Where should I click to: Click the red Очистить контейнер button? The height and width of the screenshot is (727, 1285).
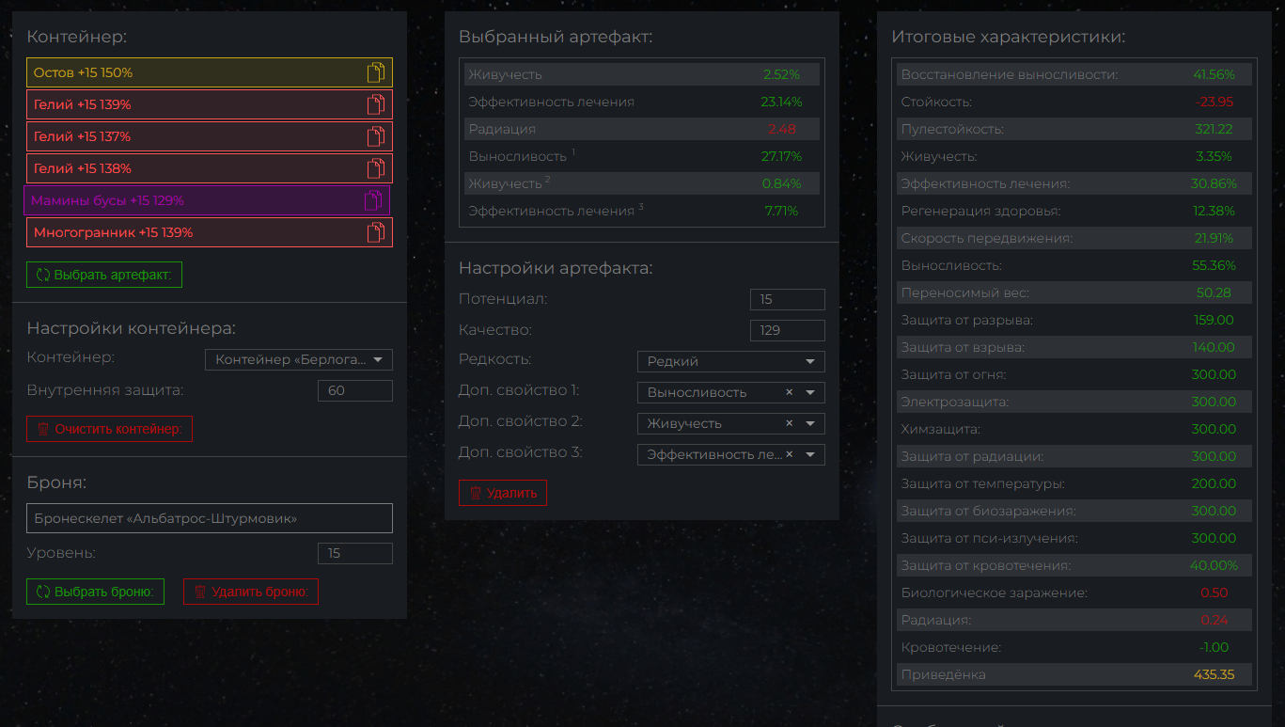click(x=110, y=429)
